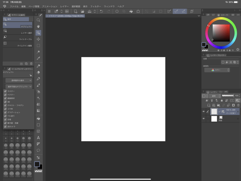This screenshot has height=181, width=241.
Task: Uncheck the ラスター checkbox
Action: click(x=5, y=91)
